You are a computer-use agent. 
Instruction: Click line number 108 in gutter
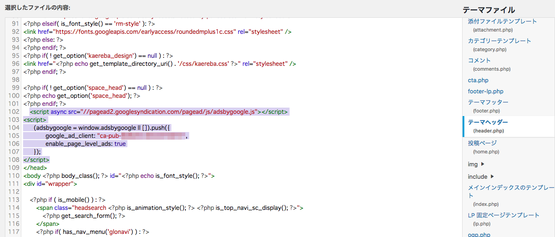tap(14, 160)
